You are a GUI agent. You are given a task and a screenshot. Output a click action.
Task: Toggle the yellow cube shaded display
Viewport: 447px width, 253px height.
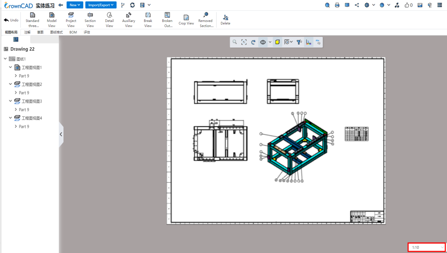(x=277, y=42)
